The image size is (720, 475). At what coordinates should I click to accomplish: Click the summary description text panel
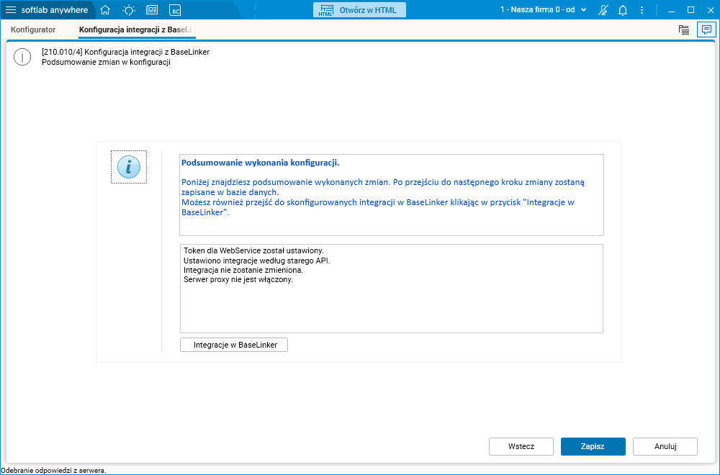pos(391,195)
